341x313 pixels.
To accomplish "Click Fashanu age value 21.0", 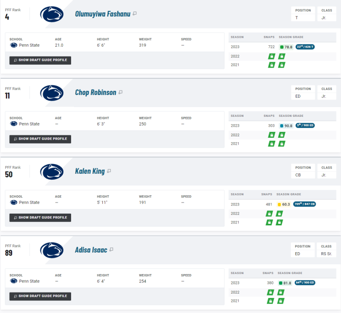I will click(59, 45).
